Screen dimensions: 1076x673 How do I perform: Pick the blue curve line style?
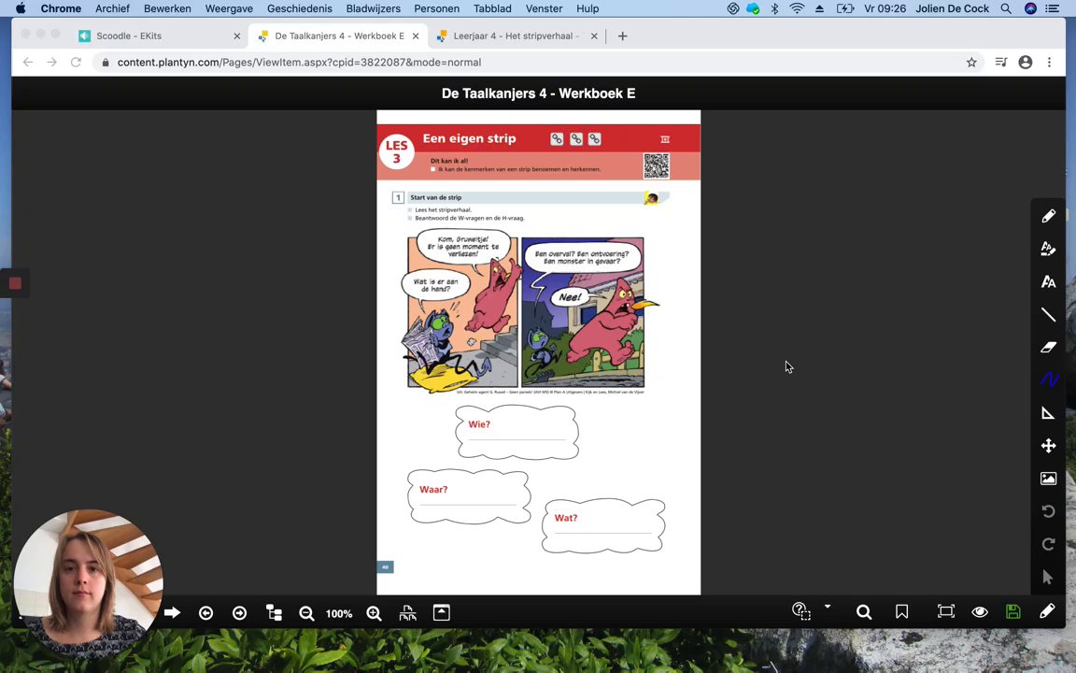tap(1048, 379)
